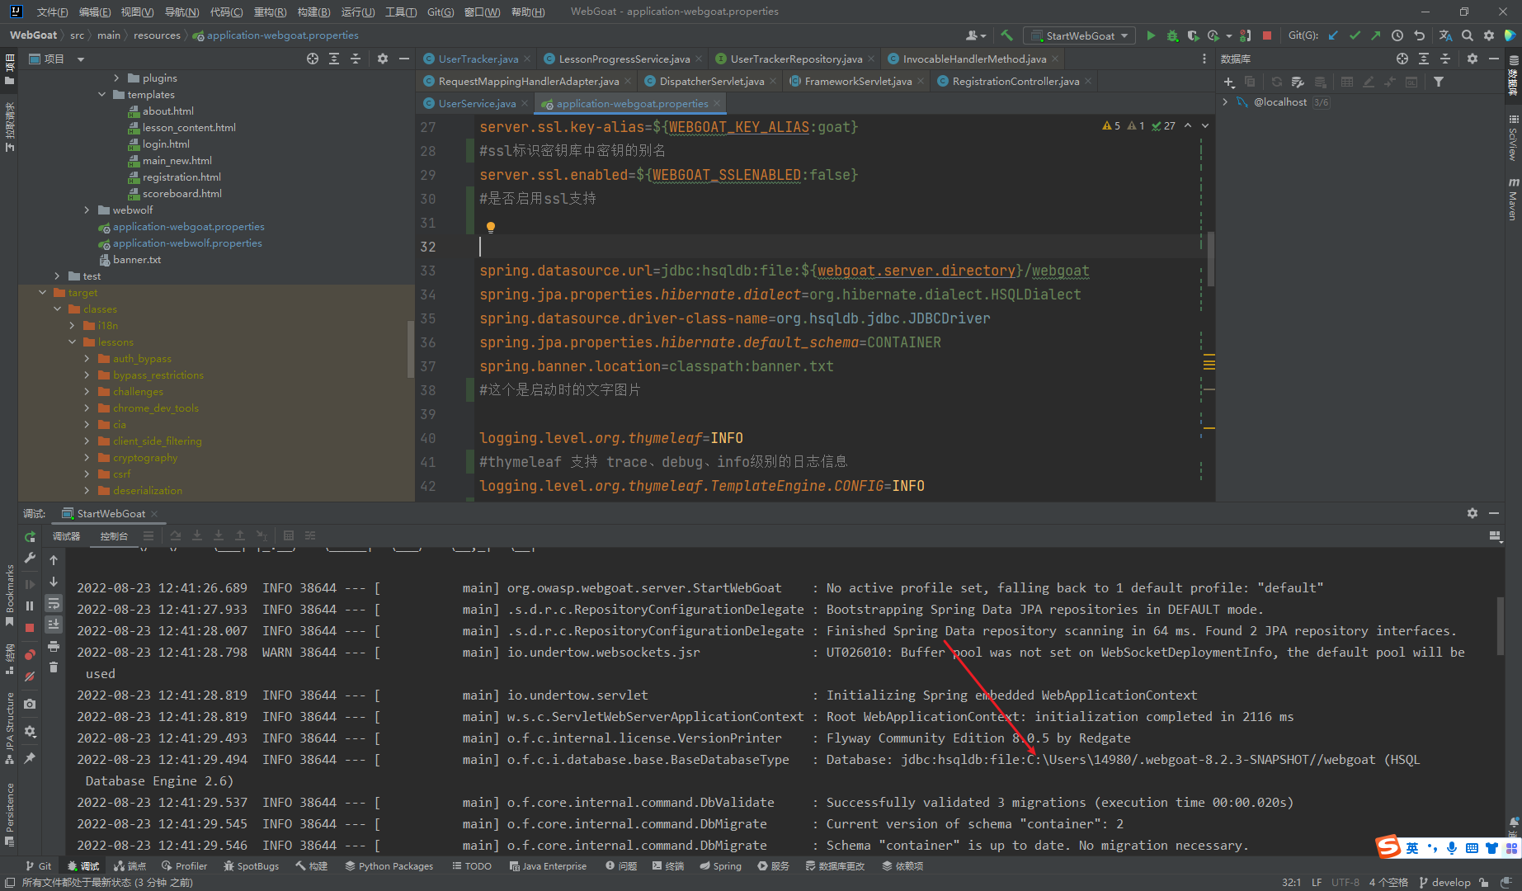Click the Translate icon in the toolbar

tap(1445, 35)
